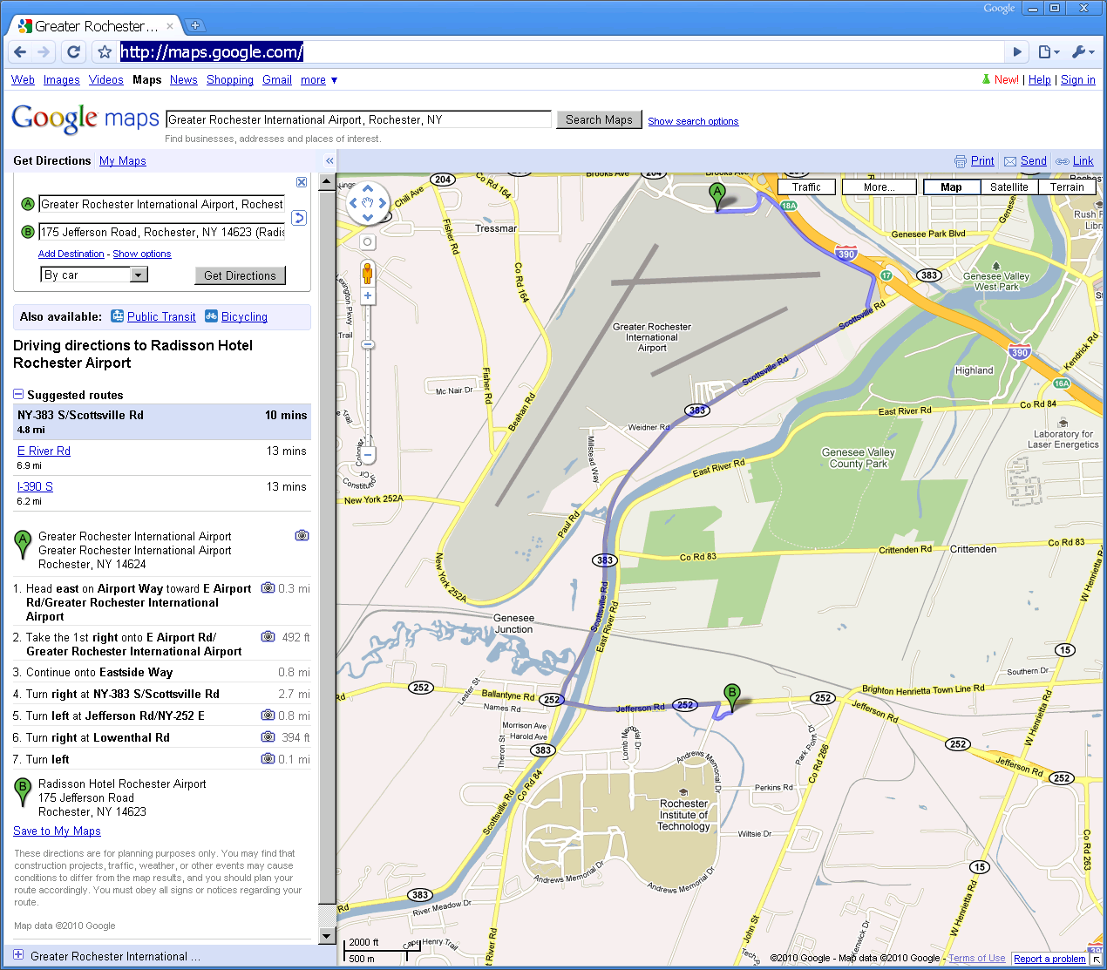Click Save to My Maps link
The width and height of the screenshot is (1107, 970).
57,831
